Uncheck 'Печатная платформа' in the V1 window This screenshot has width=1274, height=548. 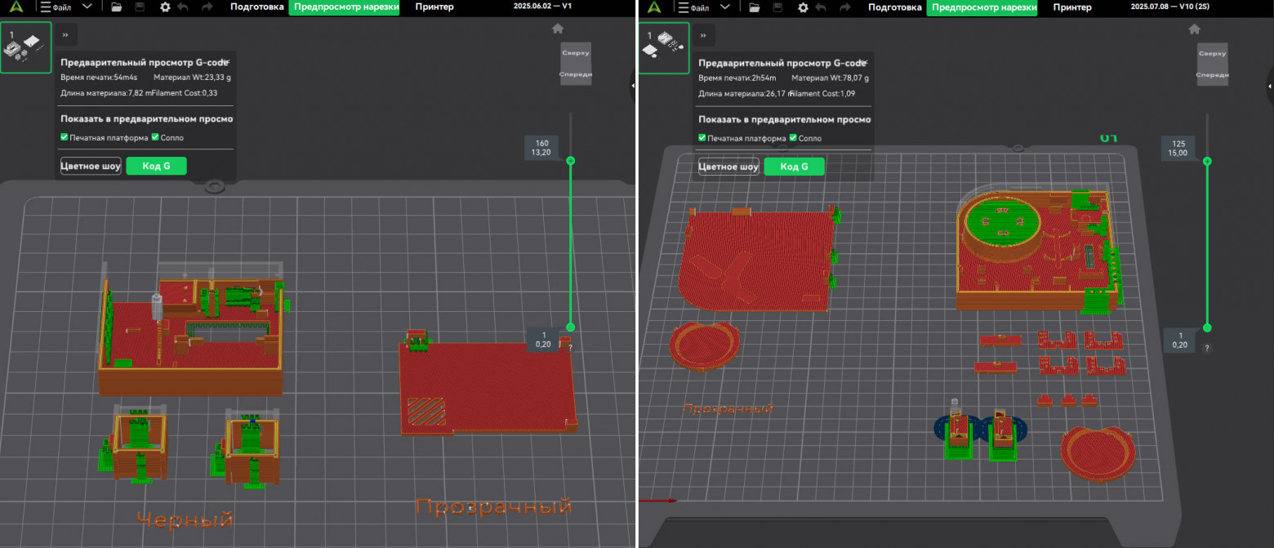tap(65, 137)
